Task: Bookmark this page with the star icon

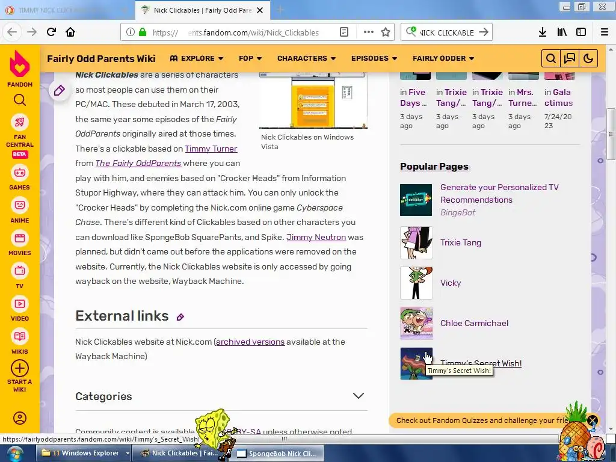Action: pyautogui.click(x=386, y=32)
